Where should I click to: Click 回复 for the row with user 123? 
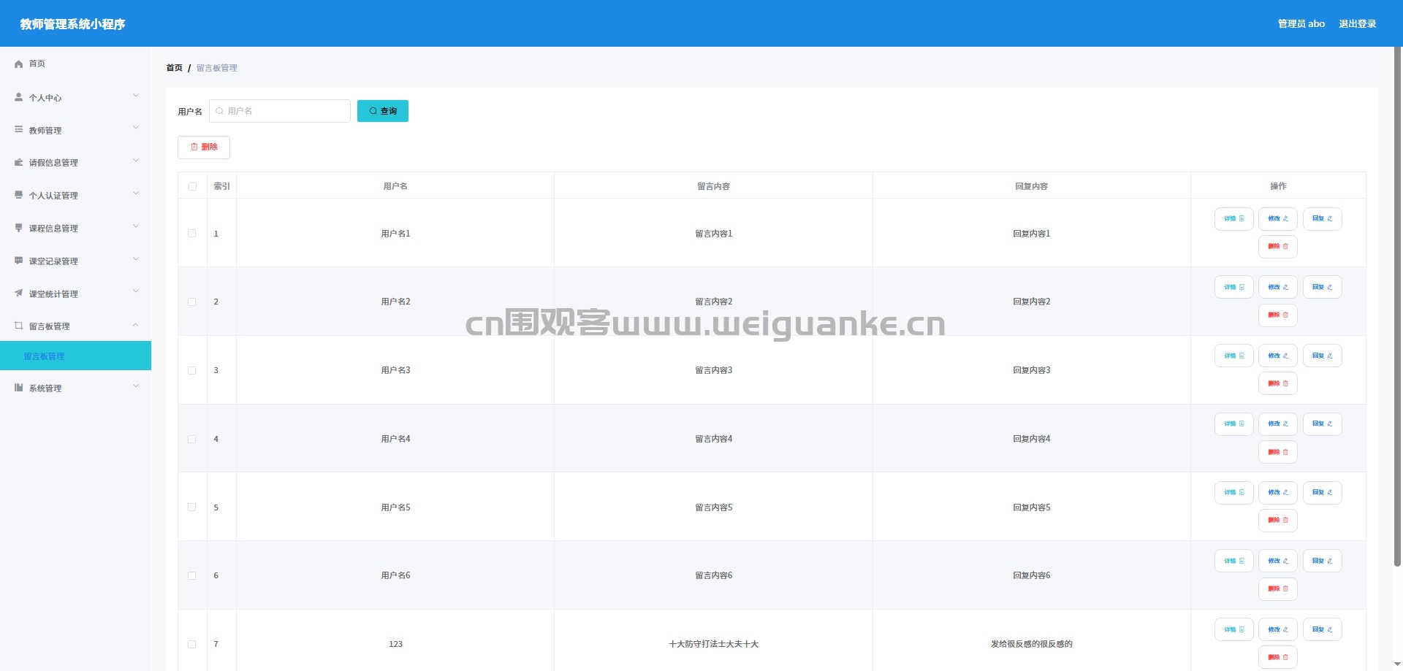pos(1322,629)
